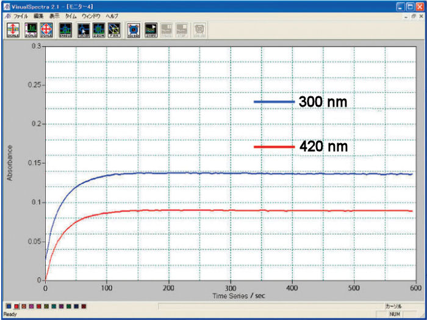Image resolution: width=427 pixels, height=320 pixels.
Task: Open the タイム menu
Action: coord(71,16)
